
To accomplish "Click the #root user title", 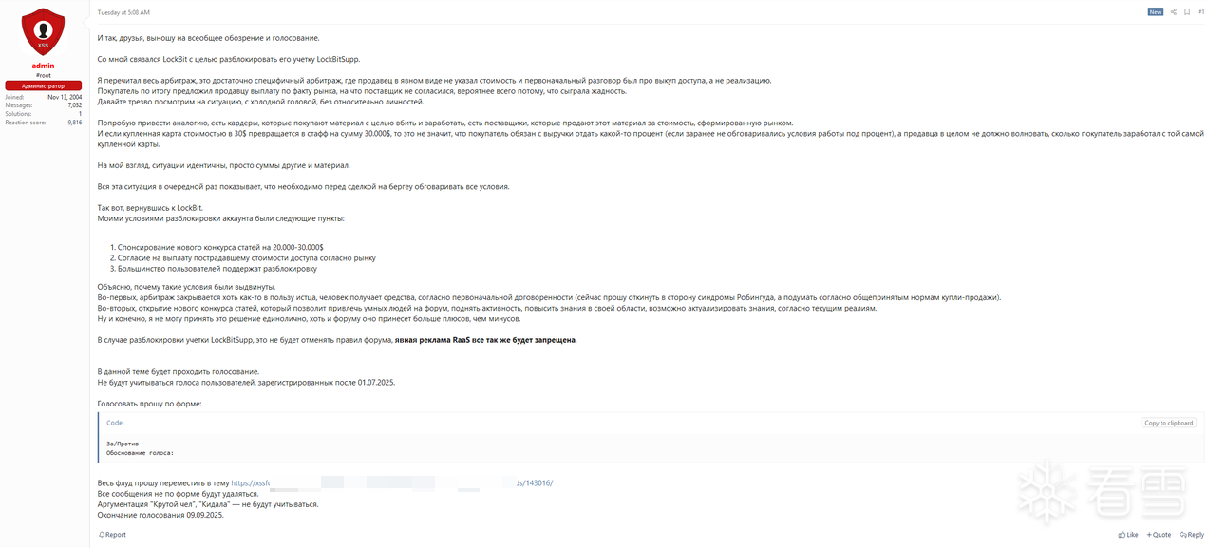I will coord(43,75).
